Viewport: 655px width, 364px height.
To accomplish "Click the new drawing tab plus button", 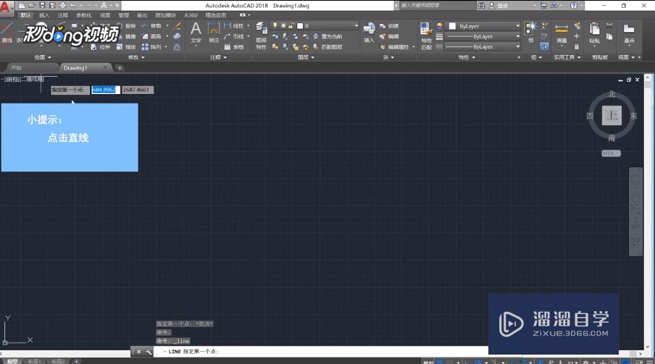I will point(120,67).
